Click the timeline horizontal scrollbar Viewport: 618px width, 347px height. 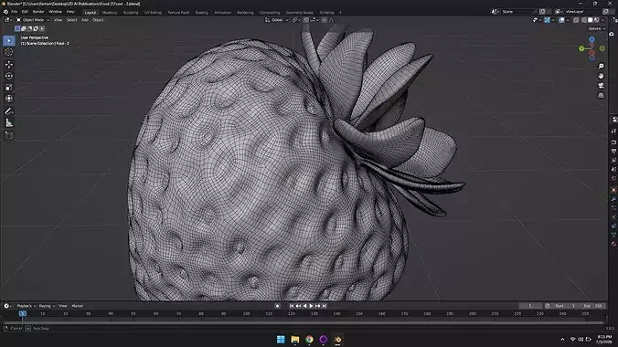click(304, 322)
